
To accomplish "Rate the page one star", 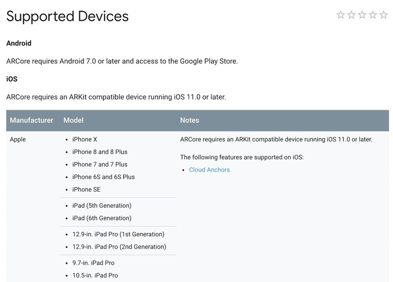I will (x=340, y=15).
